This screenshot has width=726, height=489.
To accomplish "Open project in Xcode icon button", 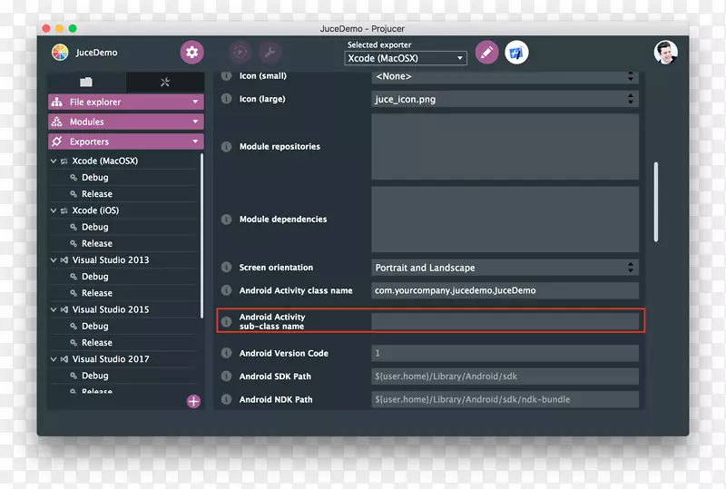I will point(516,53).
